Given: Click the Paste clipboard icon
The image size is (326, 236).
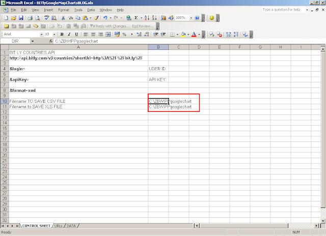Looking at the screenshot, I should [x=85, y=18].
